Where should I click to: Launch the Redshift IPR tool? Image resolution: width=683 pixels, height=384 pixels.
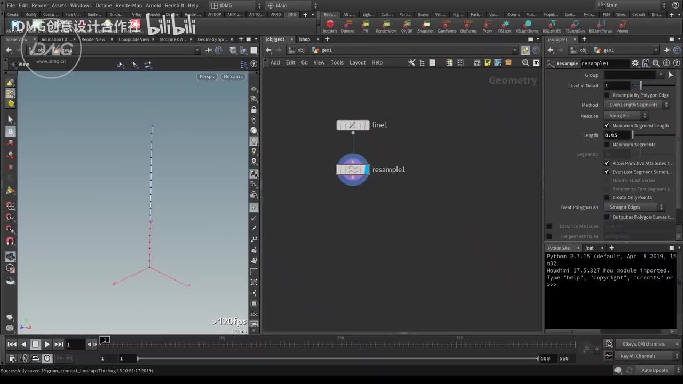(366, 27)
